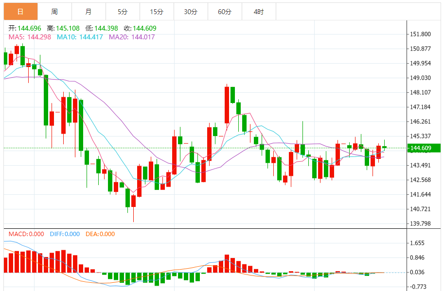Click the 0.036 MACD axis label
This screenshot has height=291, width=444.
pos(417,272)
